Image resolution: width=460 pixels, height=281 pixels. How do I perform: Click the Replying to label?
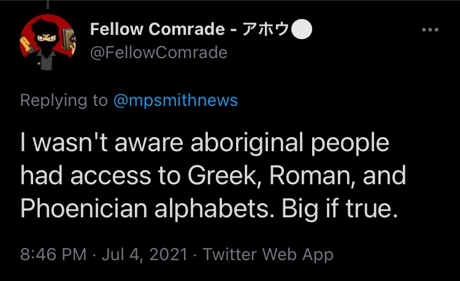point(64,100)
